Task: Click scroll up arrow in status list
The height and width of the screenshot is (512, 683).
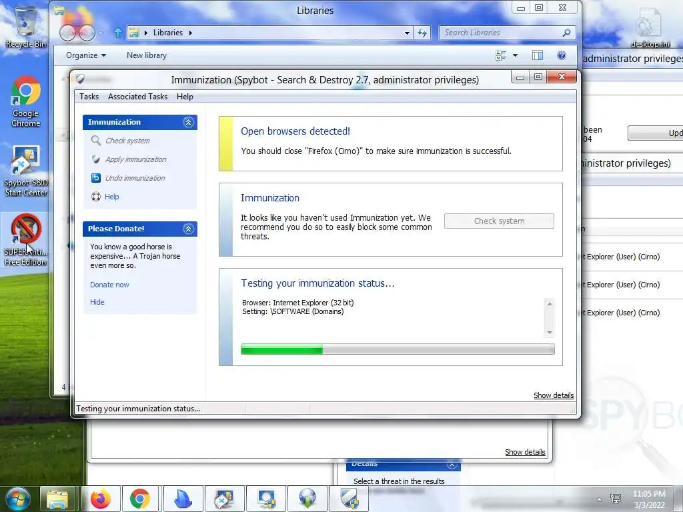Action: 550,303
